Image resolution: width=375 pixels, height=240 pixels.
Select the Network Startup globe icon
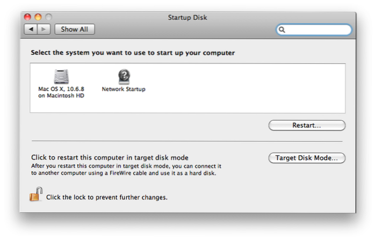pyautogui.click(x=124, y=76)
